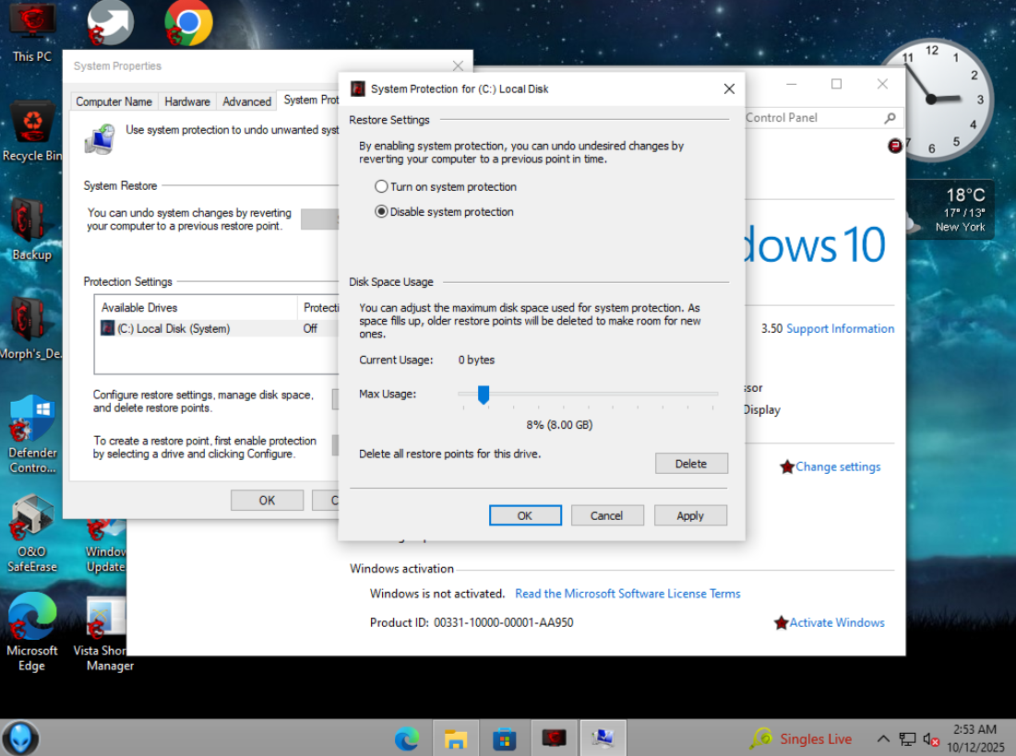Open Vista Shortcut Manager desktop icon
Screen dimensions: 1016x756
tap(103, 634)
